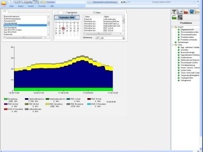Viewport: 203px width, 152px height.
Task: Open the Optimierung OPT_24h dropdown
Action: (124, 38)
